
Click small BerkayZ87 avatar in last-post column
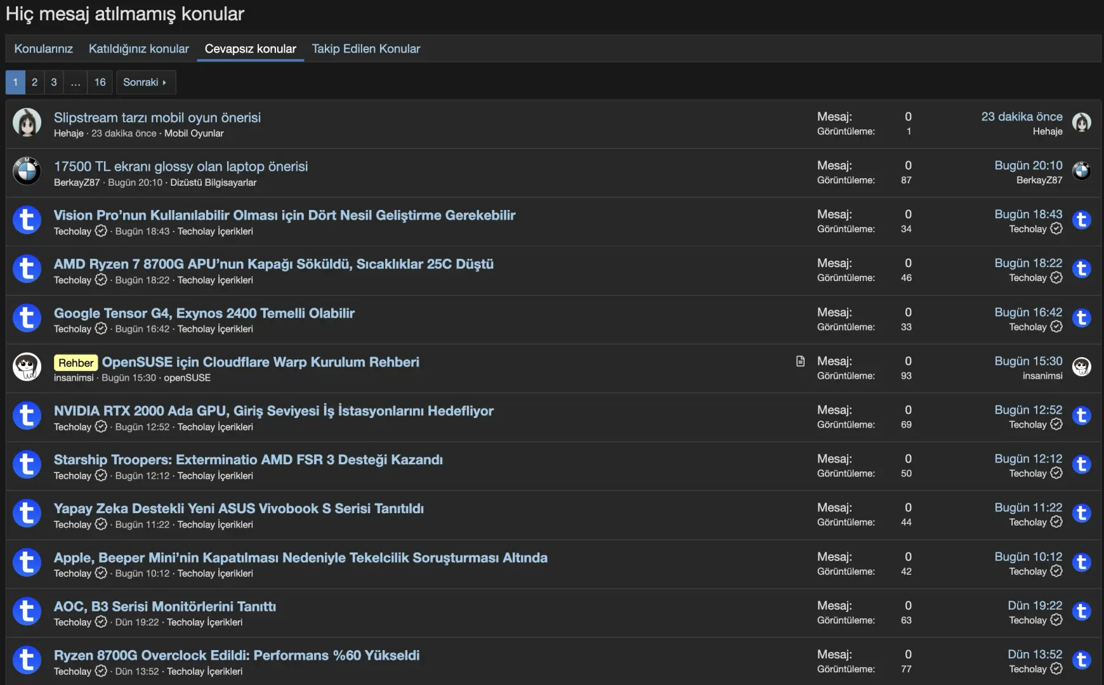point(1082,171)
